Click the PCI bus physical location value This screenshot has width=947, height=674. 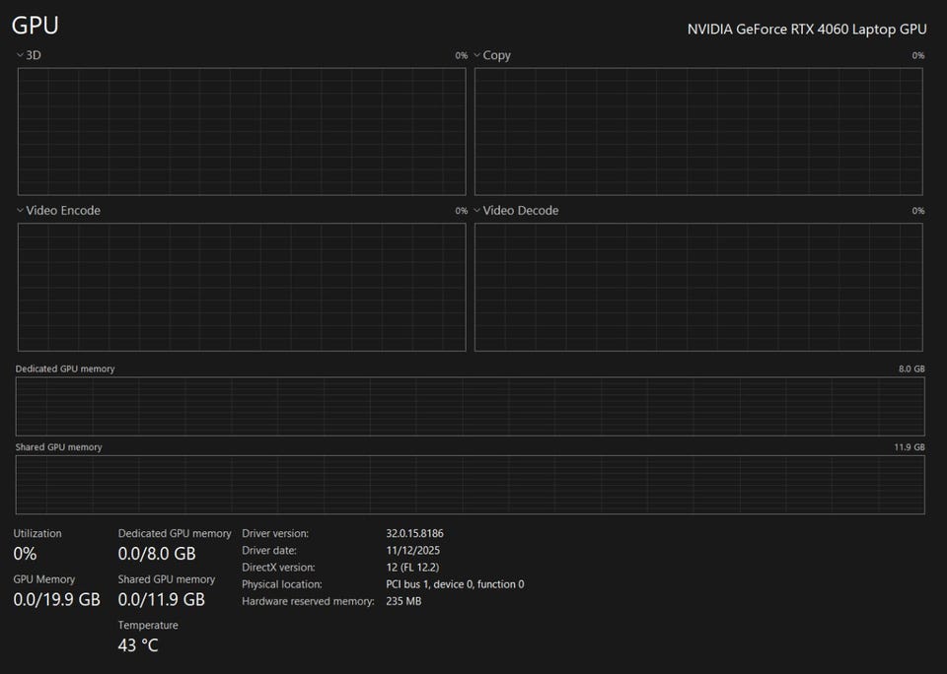coord(455,584)
